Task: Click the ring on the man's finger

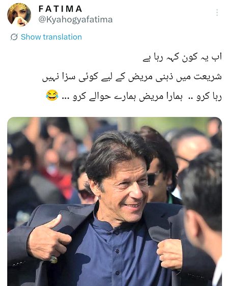Action: 53,260
